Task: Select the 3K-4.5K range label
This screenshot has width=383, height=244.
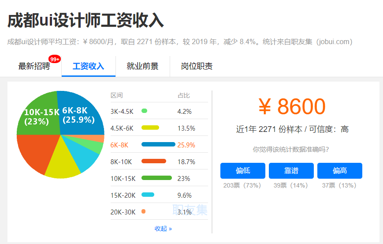Action: point(122,112)
